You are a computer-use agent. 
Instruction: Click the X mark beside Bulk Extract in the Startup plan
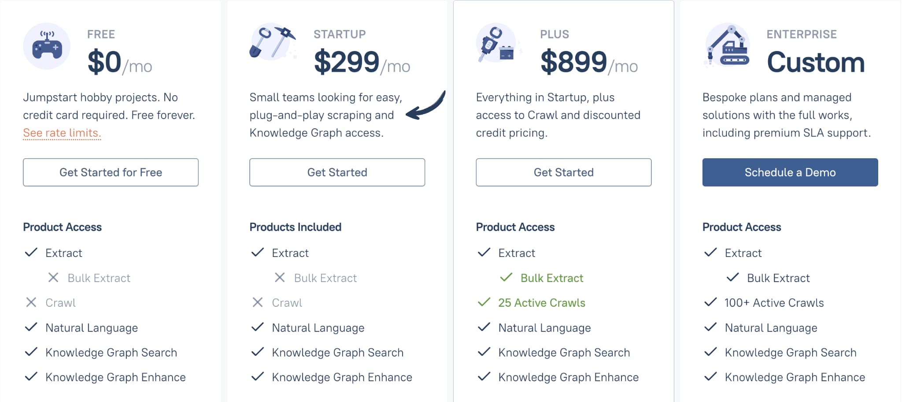(280, 278)
